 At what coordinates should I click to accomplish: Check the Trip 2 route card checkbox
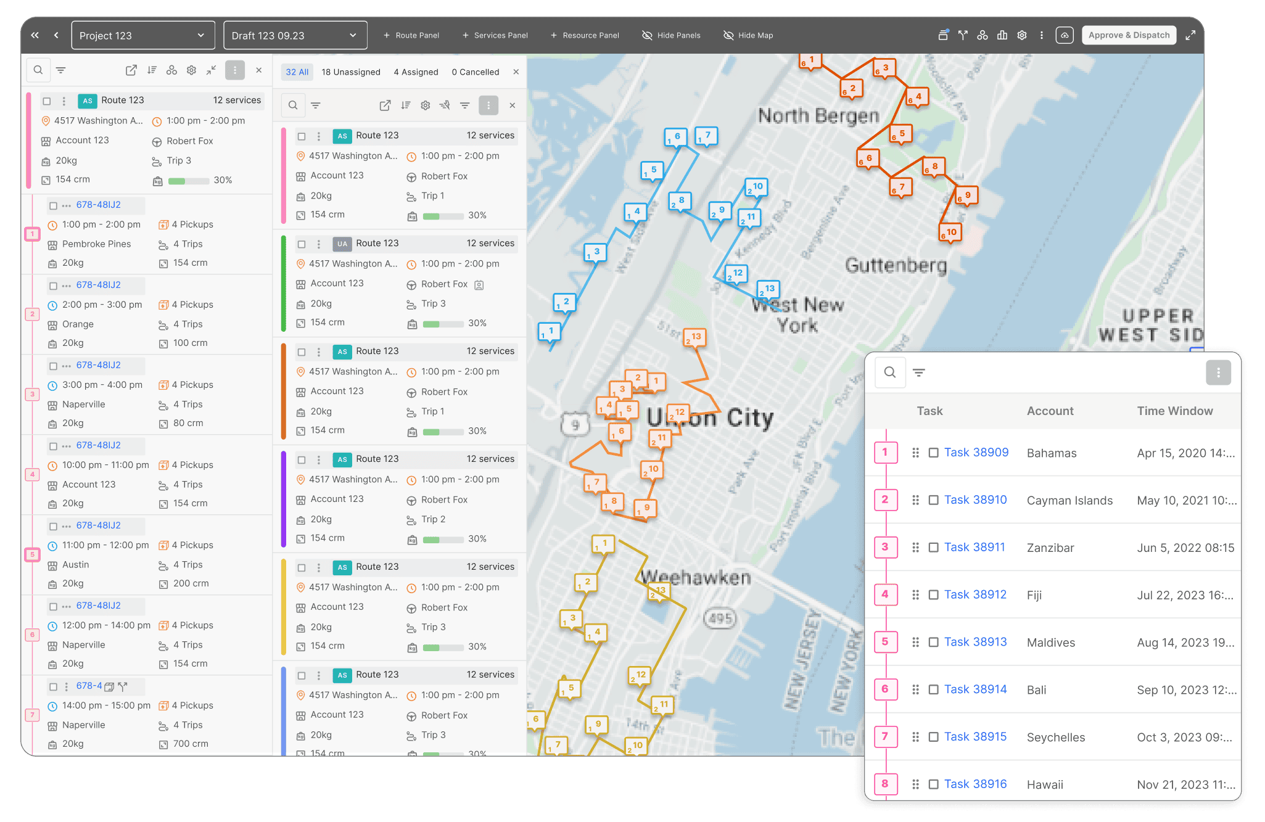302,460
